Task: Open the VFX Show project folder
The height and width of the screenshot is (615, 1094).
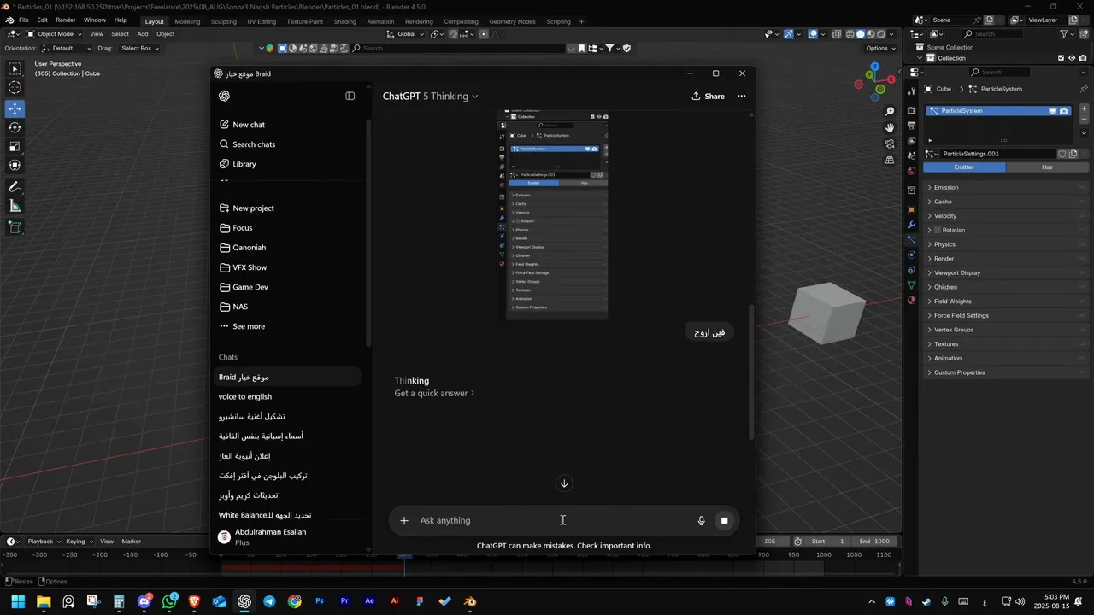Action: (x=242, y=267)
